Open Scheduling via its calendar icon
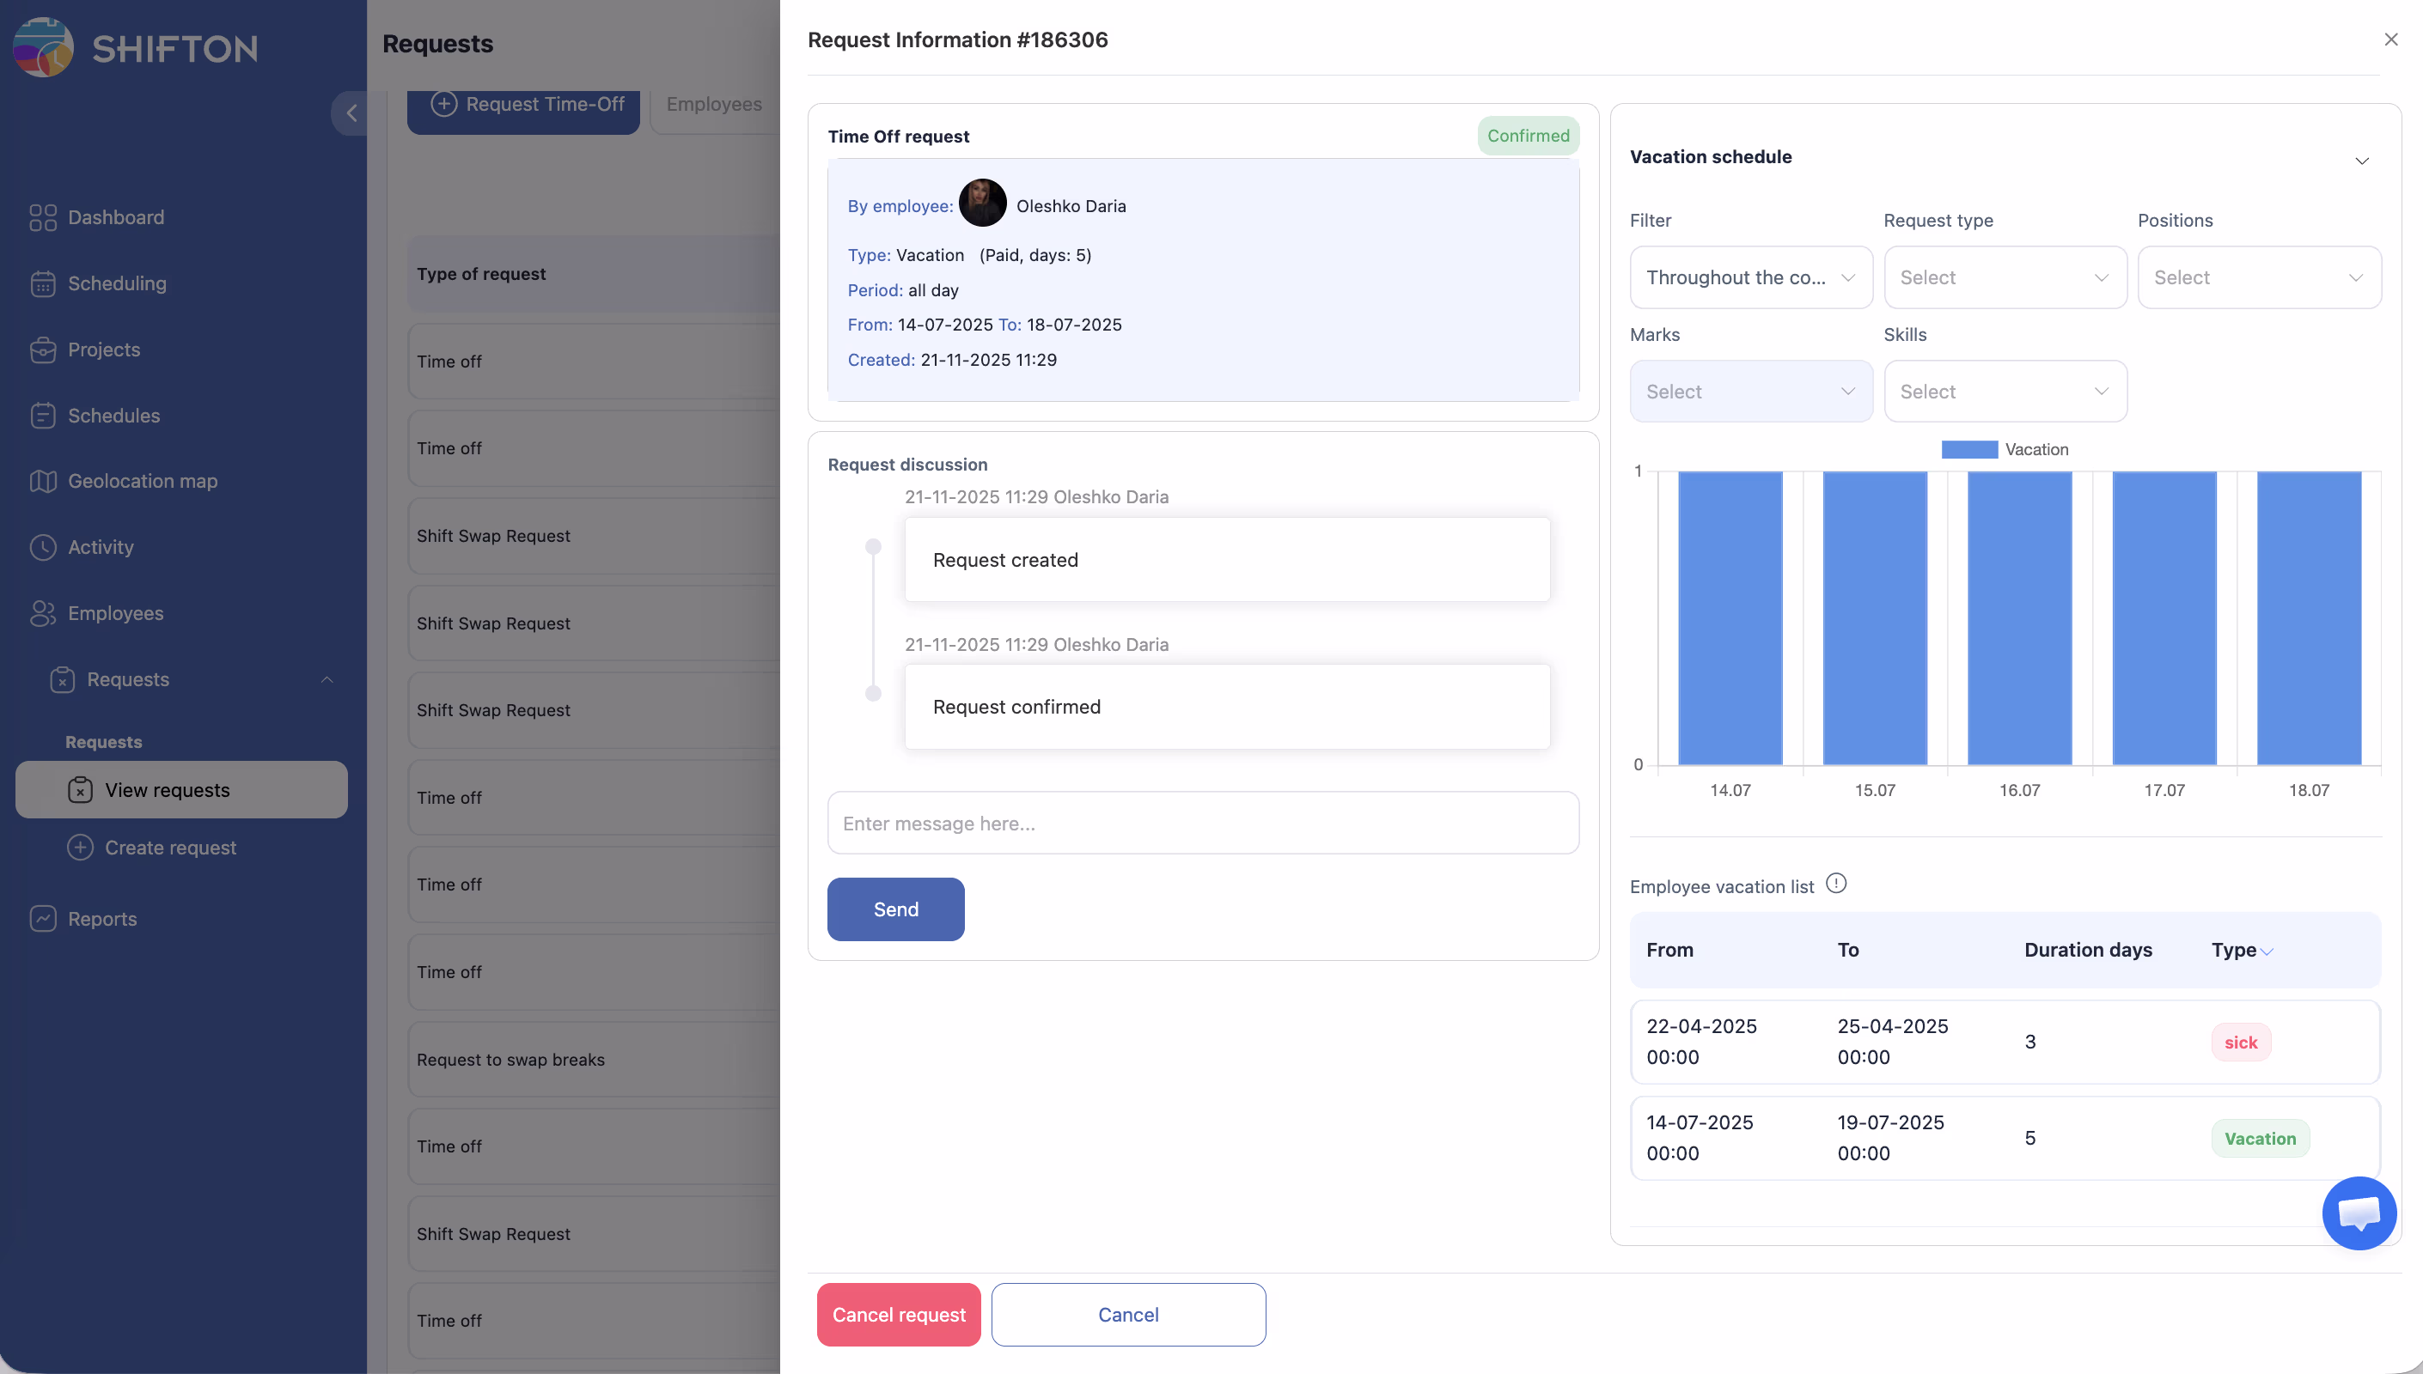This screenshot has height=1374, width=2423. (42, 284)
